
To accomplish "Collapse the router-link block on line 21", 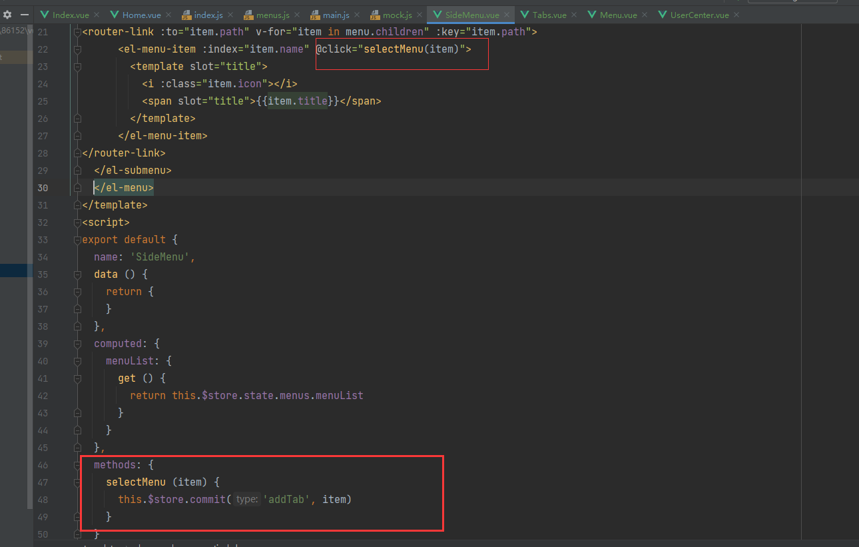I will (77, 31).
